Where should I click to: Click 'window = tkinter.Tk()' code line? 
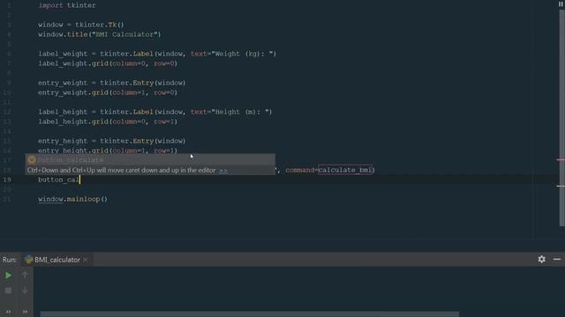point(81,25)
